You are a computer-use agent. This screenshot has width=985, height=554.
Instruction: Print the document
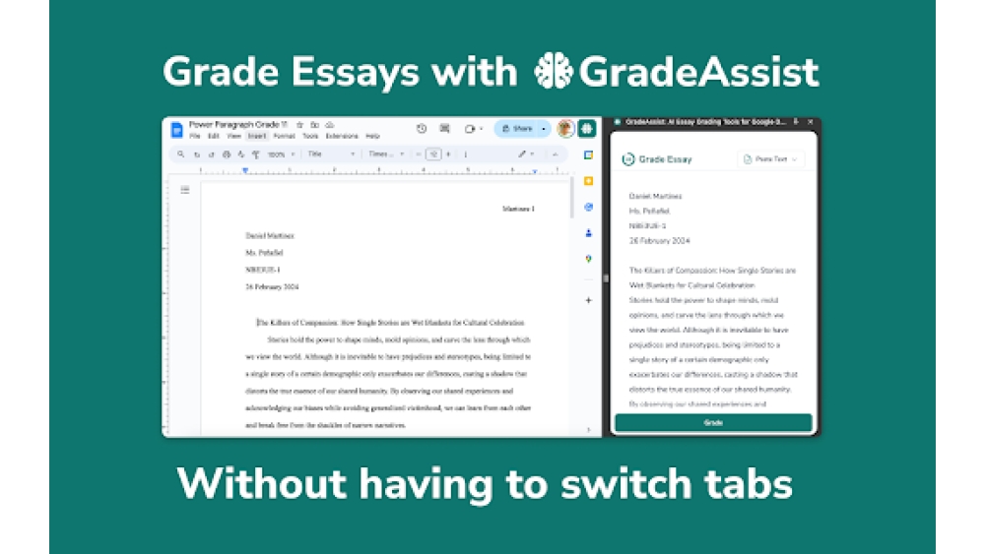[x=227, y=154]
